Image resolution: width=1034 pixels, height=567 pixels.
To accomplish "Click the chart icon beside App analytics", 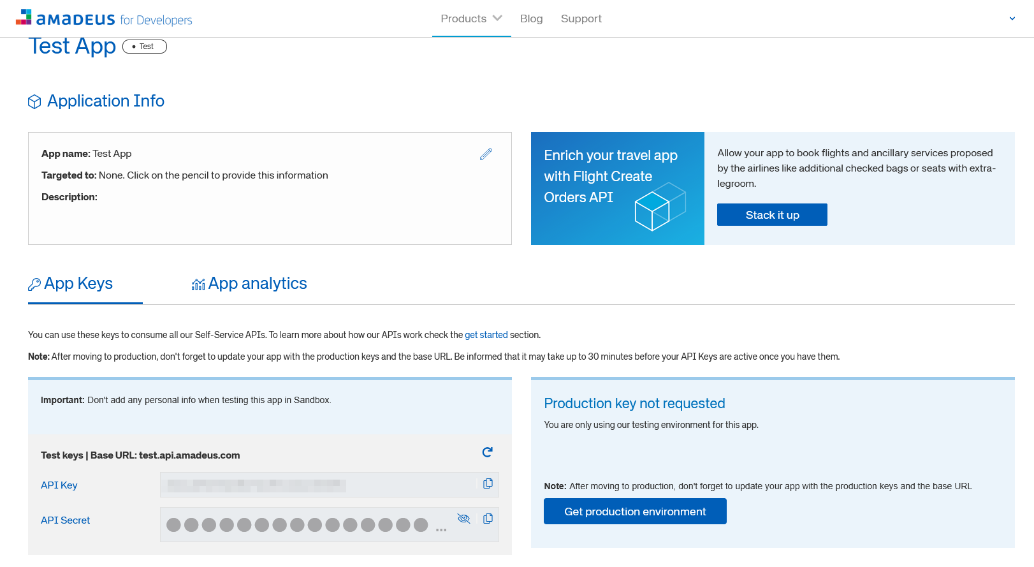I will coord(198,284).
